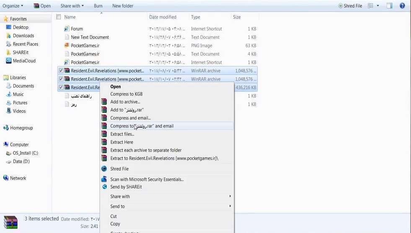The width and height of the screenshot is (411, 233).
Task: Select the رمز text file
Action: pyautogui.click(x=74, y=104)
